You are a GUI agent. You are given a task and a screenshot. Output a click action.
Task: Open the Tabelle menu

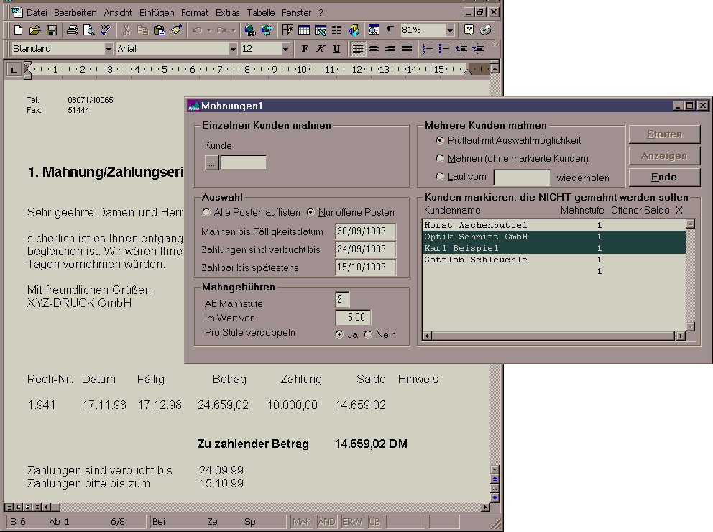260,13
